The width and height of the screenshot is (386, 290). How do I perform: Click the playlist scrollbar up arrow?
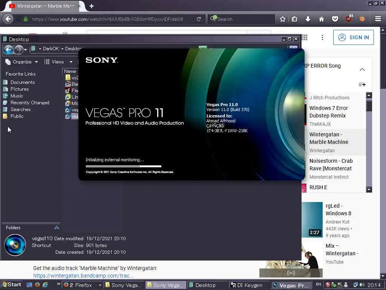(x=369, y=95)
